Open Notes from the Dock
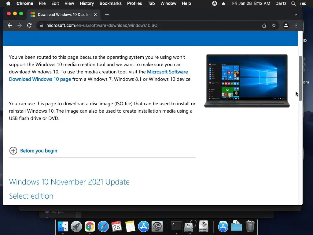313x235 pixels. coord(130,227)
